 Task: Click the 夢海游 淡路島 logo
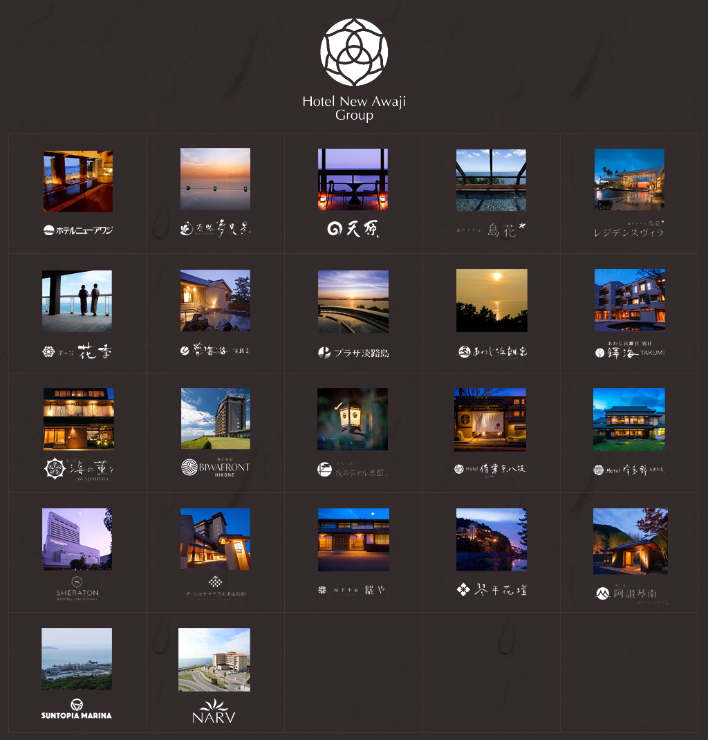pyautogui.click(x=215, y=351)
